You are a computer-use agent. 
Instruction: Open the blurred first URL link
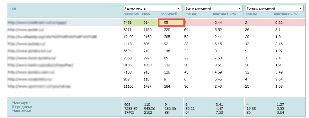[37, 23]
